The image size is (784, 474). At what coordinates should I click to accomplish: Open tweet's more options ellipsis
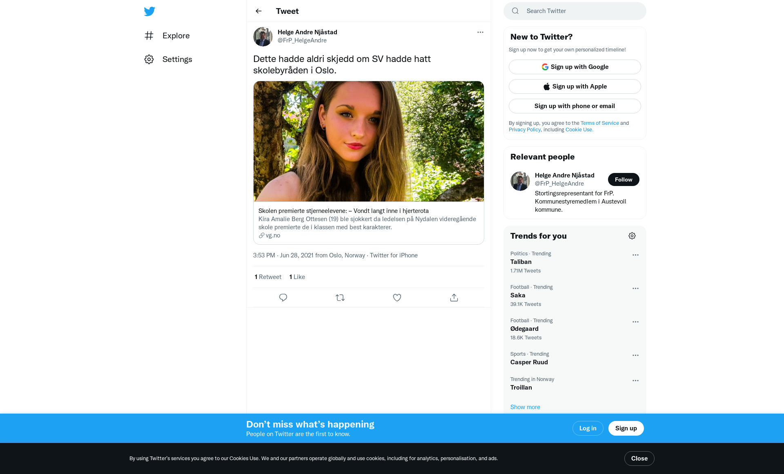click(x=480, y=32)
